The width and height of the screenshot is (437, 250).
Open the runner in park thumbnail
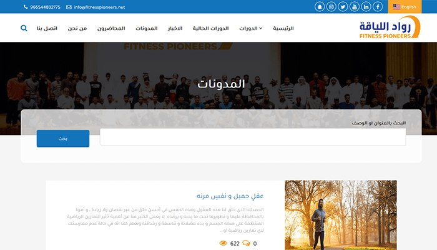pyautogui.click(x=341, y=215)
